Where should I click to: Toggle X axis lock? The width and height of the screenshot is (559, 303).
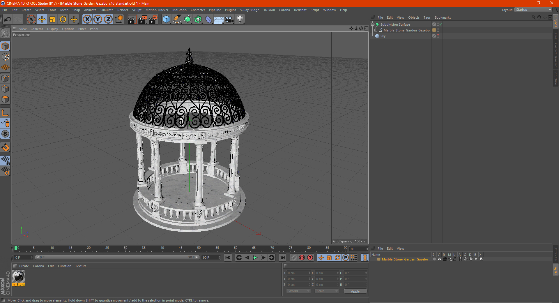coord(87,20)
